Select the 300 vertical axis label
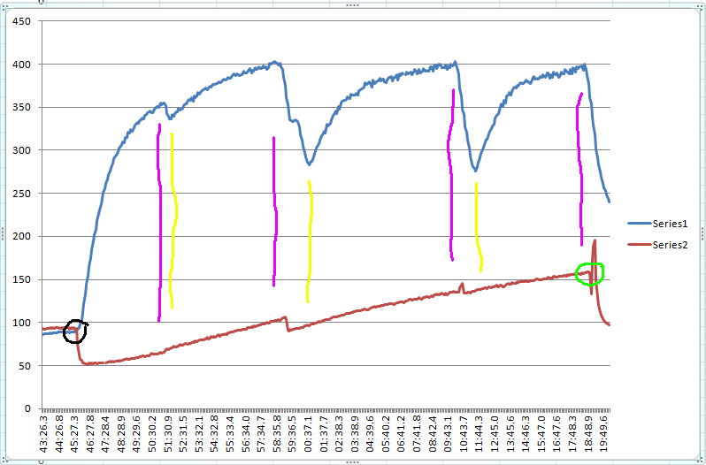Viewport: 706px width, 465px height. (22, 150)
